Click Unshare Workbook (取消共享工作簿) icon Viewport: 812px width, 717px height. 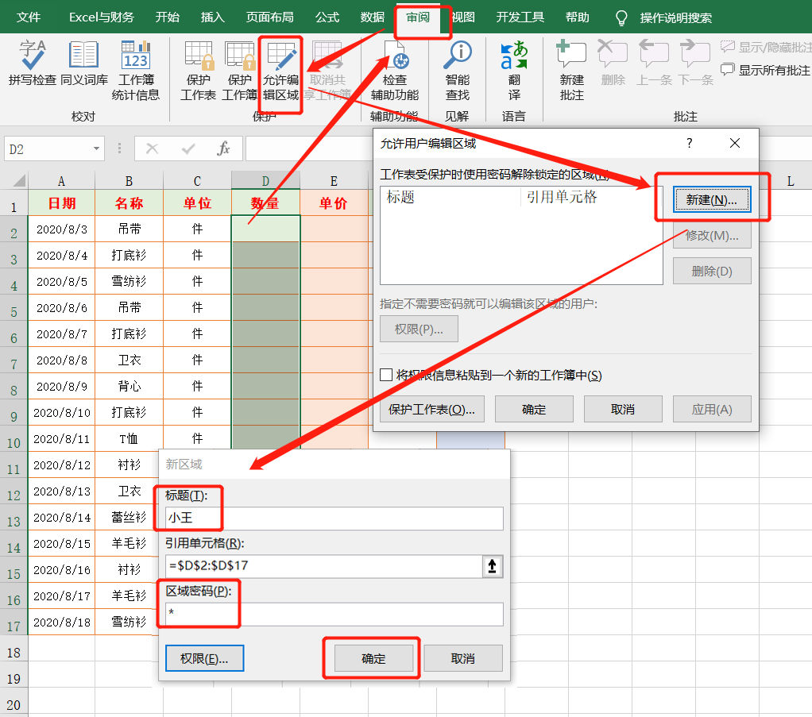click(327, 70)
